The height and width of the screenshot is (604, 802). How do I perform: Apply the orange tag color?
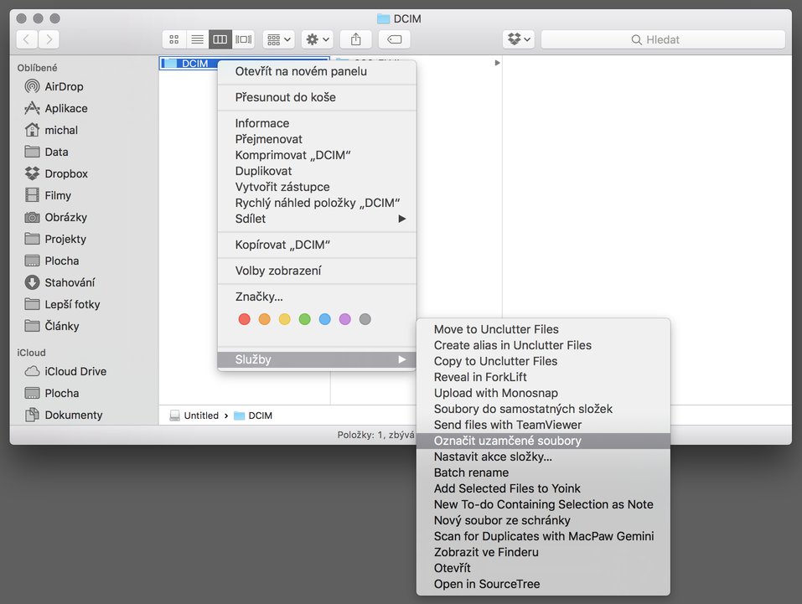coord(265,319)
